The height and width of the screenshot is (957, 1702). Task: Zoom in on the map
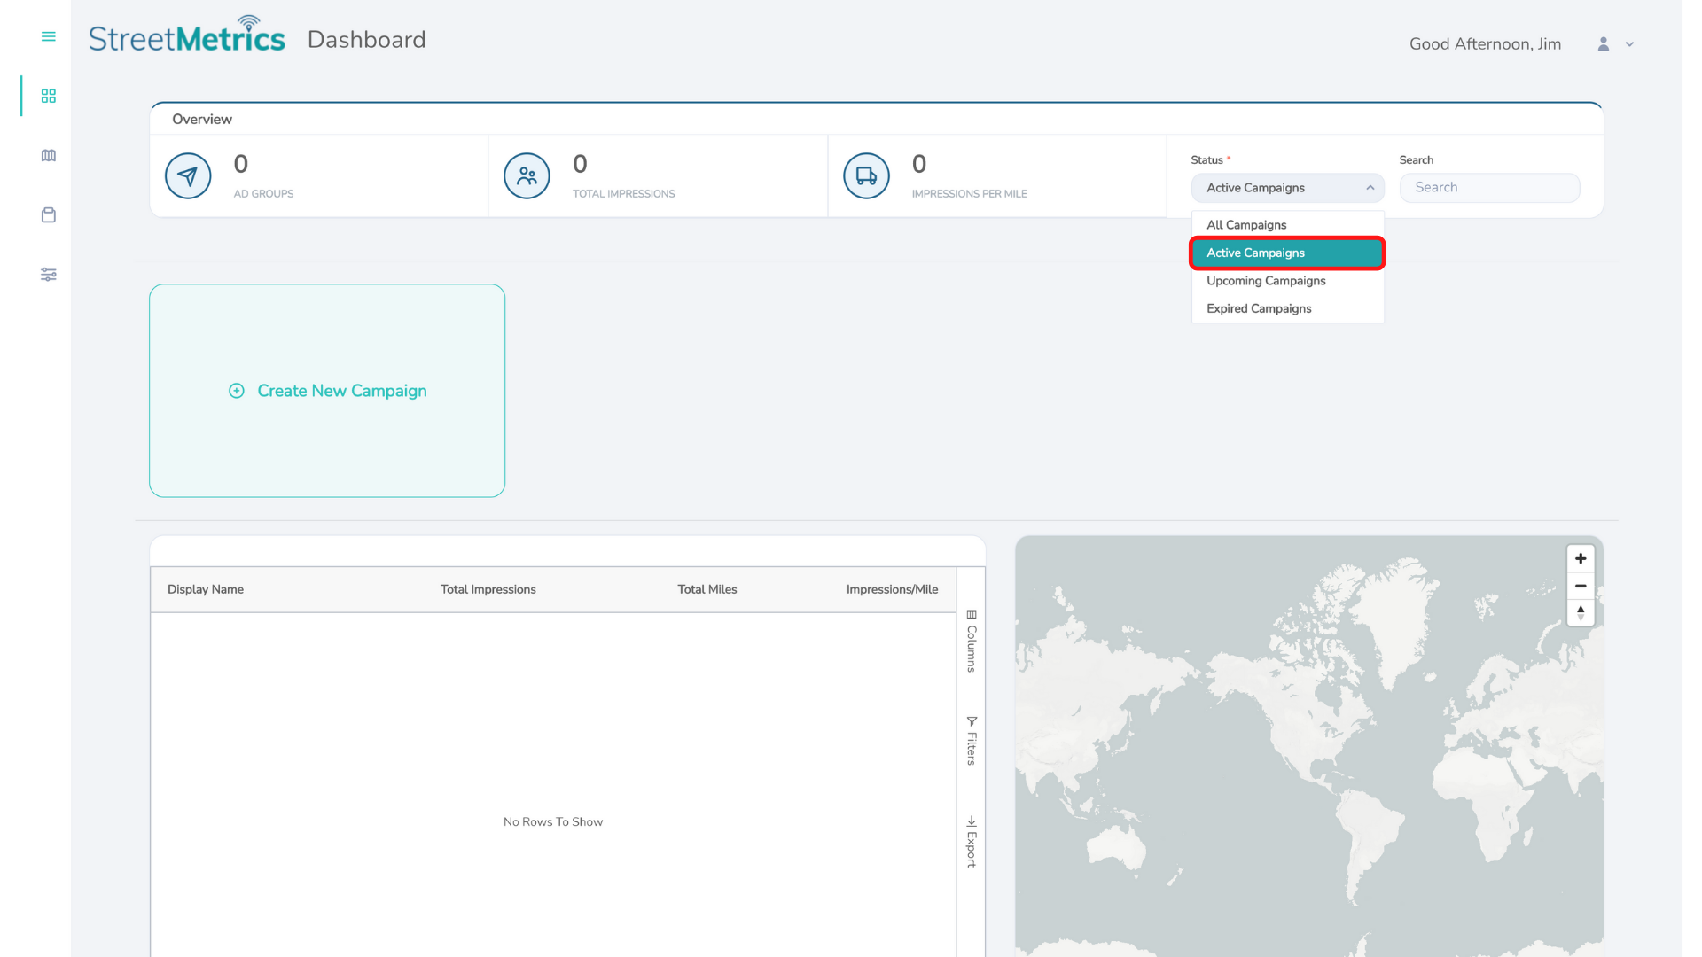point(1580,558)
